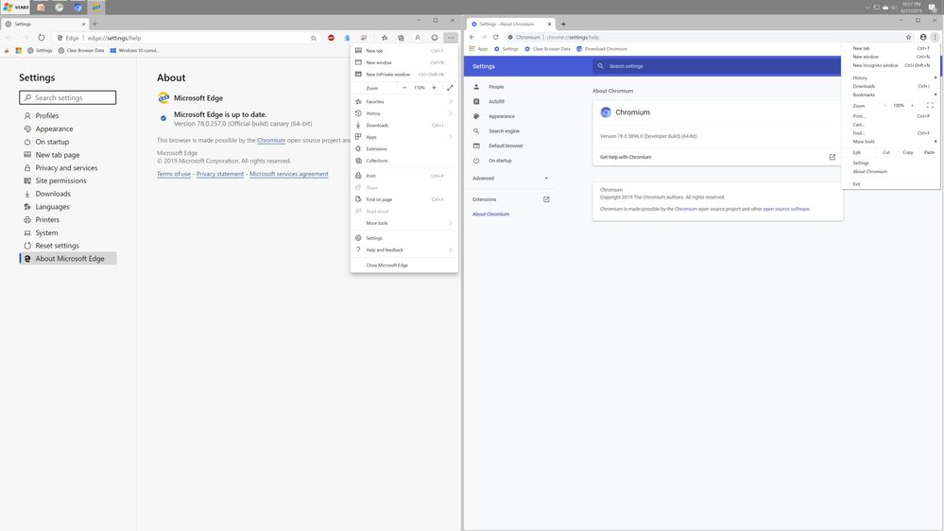
Task: Select About Chromium in Chromium menu
Action: pos(891,172)
